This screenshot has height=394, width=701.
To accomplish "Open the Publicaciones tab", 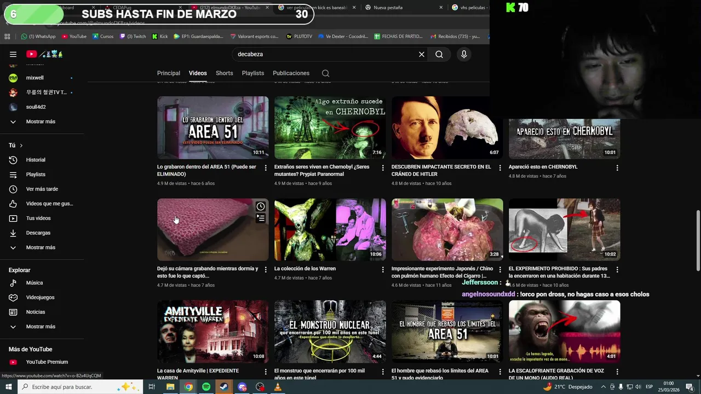I will click(291, 73).
